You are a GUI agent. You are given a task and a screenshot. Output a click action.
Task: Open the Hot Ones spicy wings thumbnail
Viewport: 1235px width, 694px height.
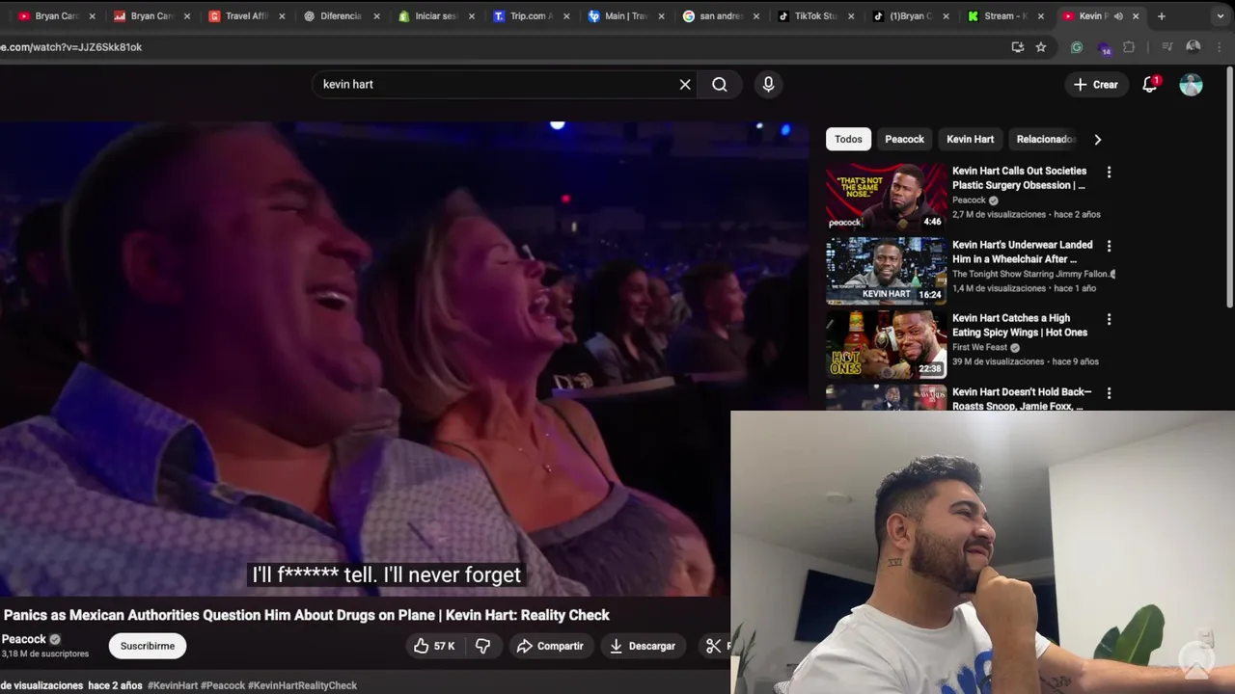(886, 344)
